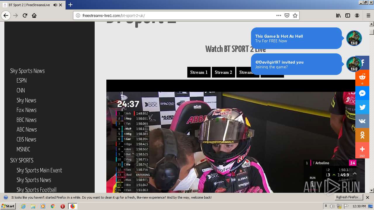Screen dimensions: 374x210
Task: Share on Reddit icon
Action: [362, 78]
